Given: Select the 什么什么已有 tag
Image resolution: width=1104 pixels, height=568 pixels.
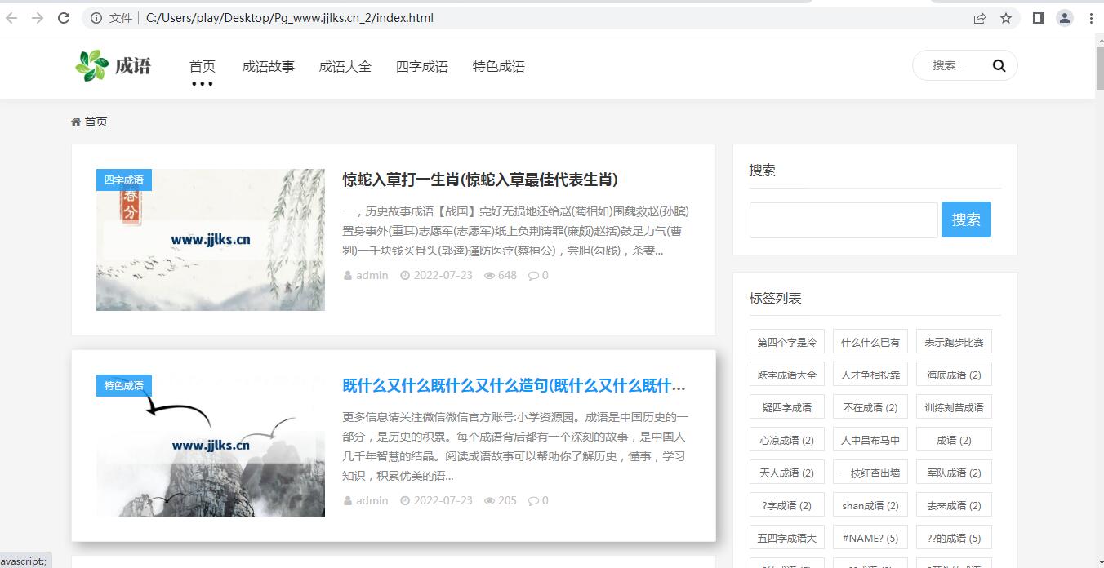Looking at the screenshot, I should 870,342.
